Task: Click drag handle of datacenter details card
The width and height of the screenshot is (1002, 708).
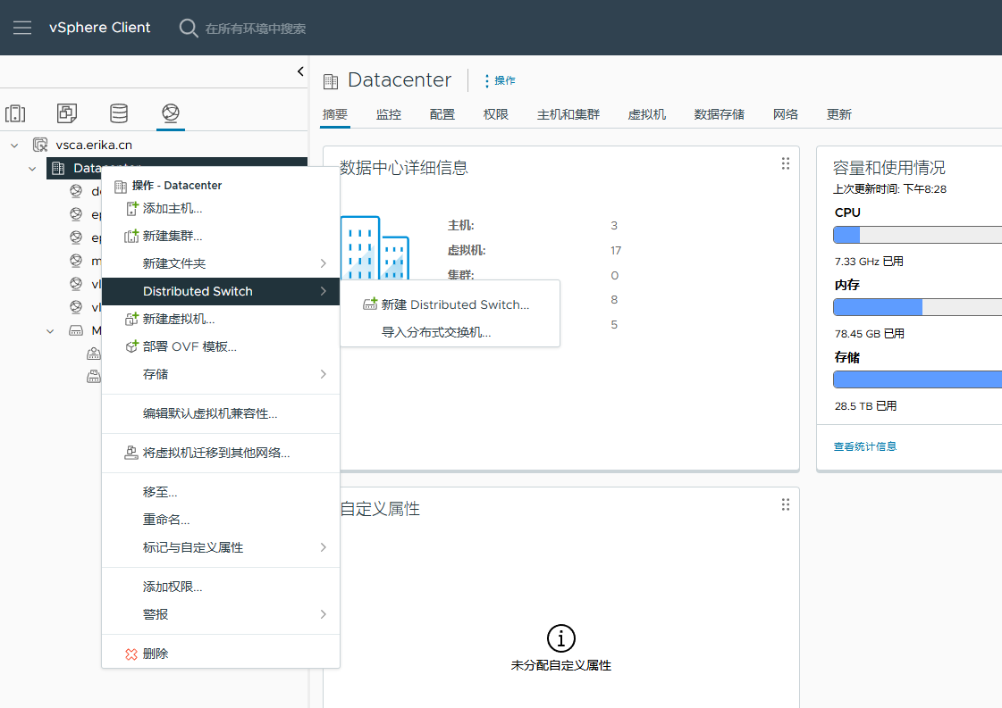Action: pos(786,163)
